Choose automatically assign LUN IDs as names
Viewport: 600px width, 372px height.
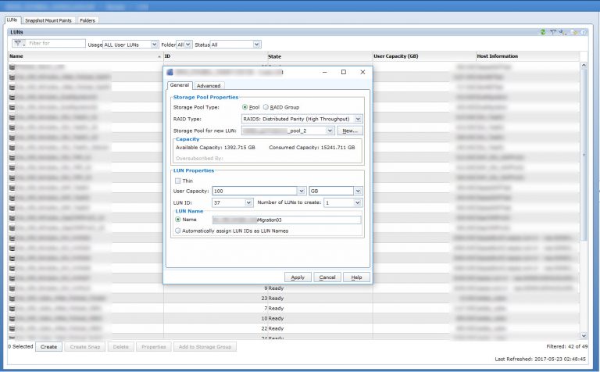tap(177, 231)
